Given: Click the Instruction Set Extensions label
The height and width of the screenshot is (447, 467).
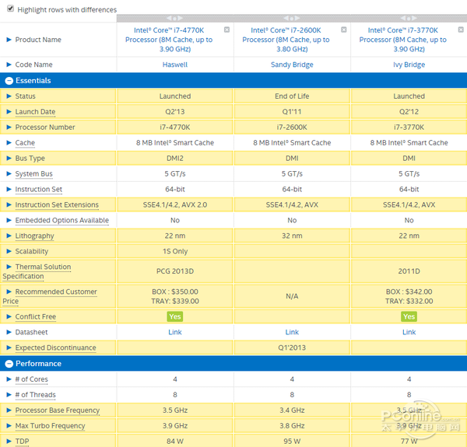Looking at the screenshot, I should 57,205.
